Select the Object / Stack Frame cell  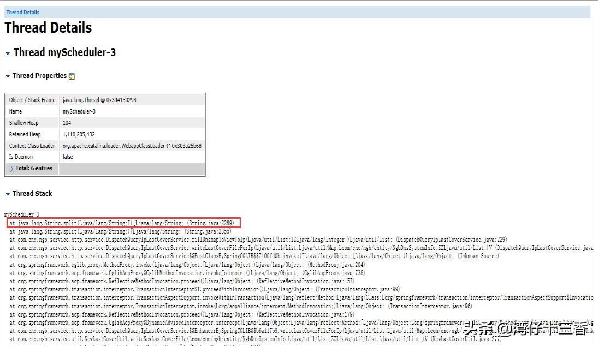coord(32,100)
